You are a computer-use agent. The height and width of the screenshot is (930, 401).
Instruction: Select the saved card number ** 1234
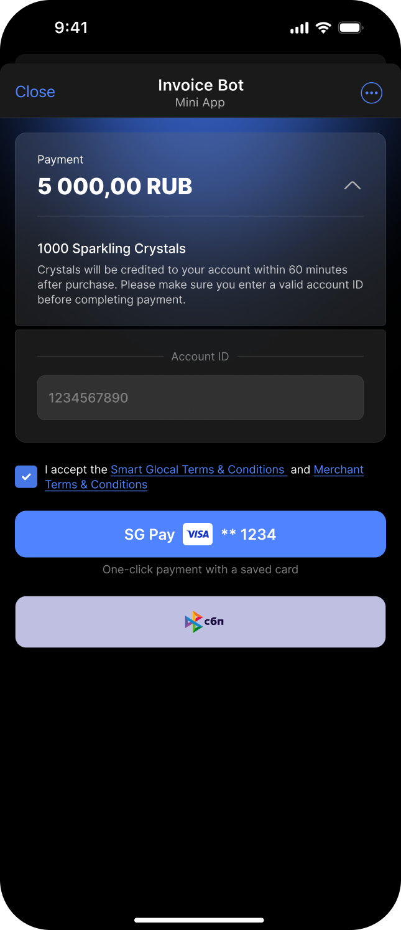coord(249,534)
